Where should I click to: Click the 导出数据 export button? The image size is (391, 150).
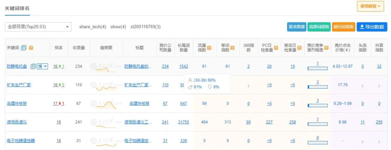pyautogui.click(x=372, y=27)
